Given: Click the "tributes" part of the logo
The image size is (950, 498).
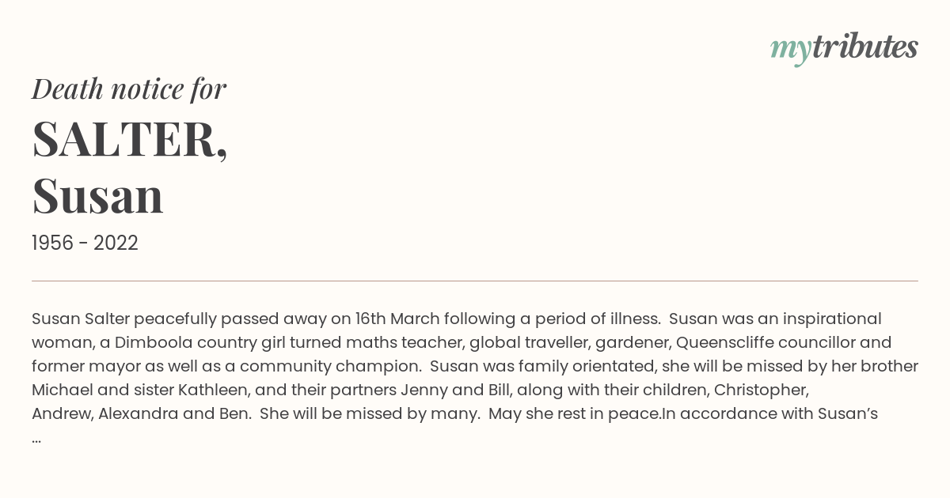Looking at the screenshot, I should point(864,47).
